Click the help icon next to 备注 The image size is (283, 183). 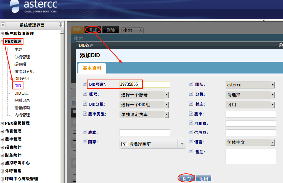click(x=191, y=151)
